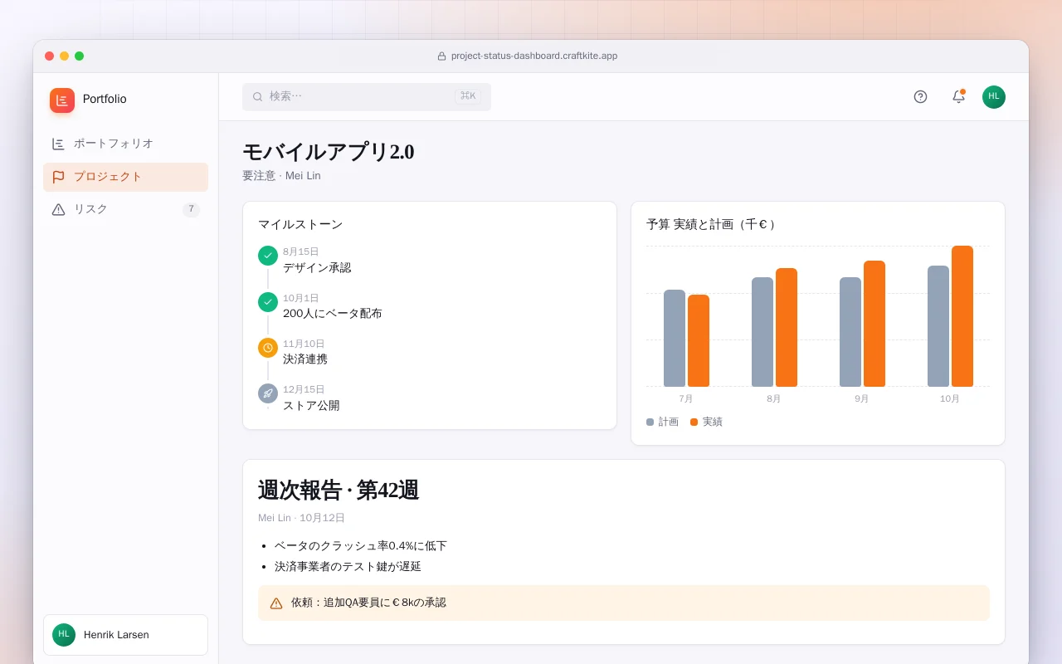Click the ポートフォリオ chart icon in sidebar
Viewport: 1062px width, 664px height.
[58, 144]
